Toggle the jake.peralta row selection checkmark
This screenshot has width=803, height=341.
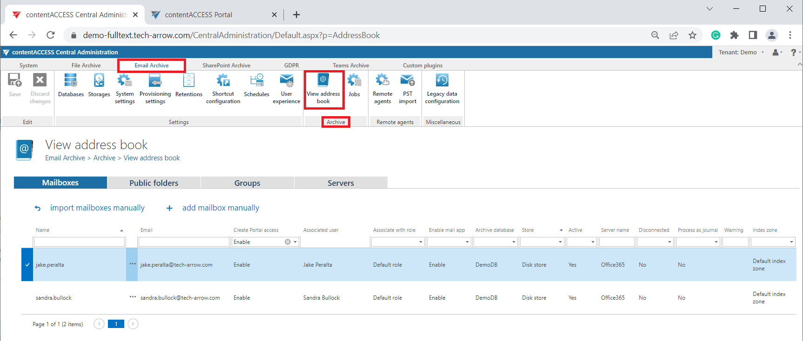click(x=27, y=265)
